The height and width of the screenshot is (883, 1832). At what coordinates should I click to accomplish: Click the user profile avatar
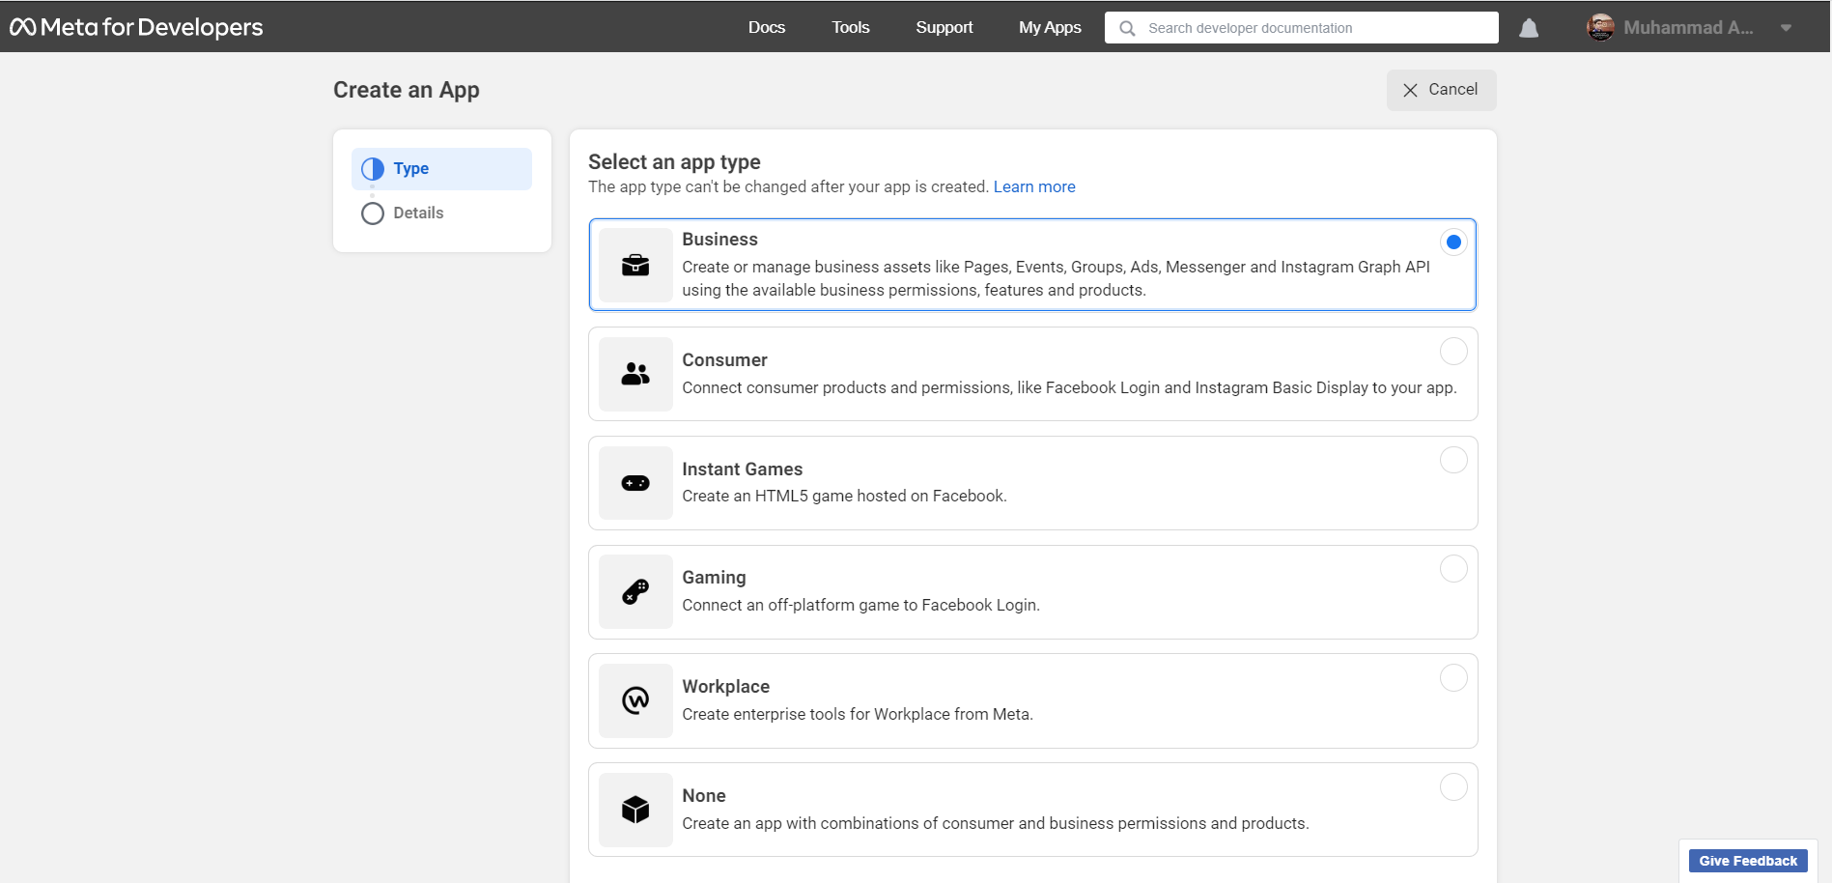click(x=1600, y=27)
